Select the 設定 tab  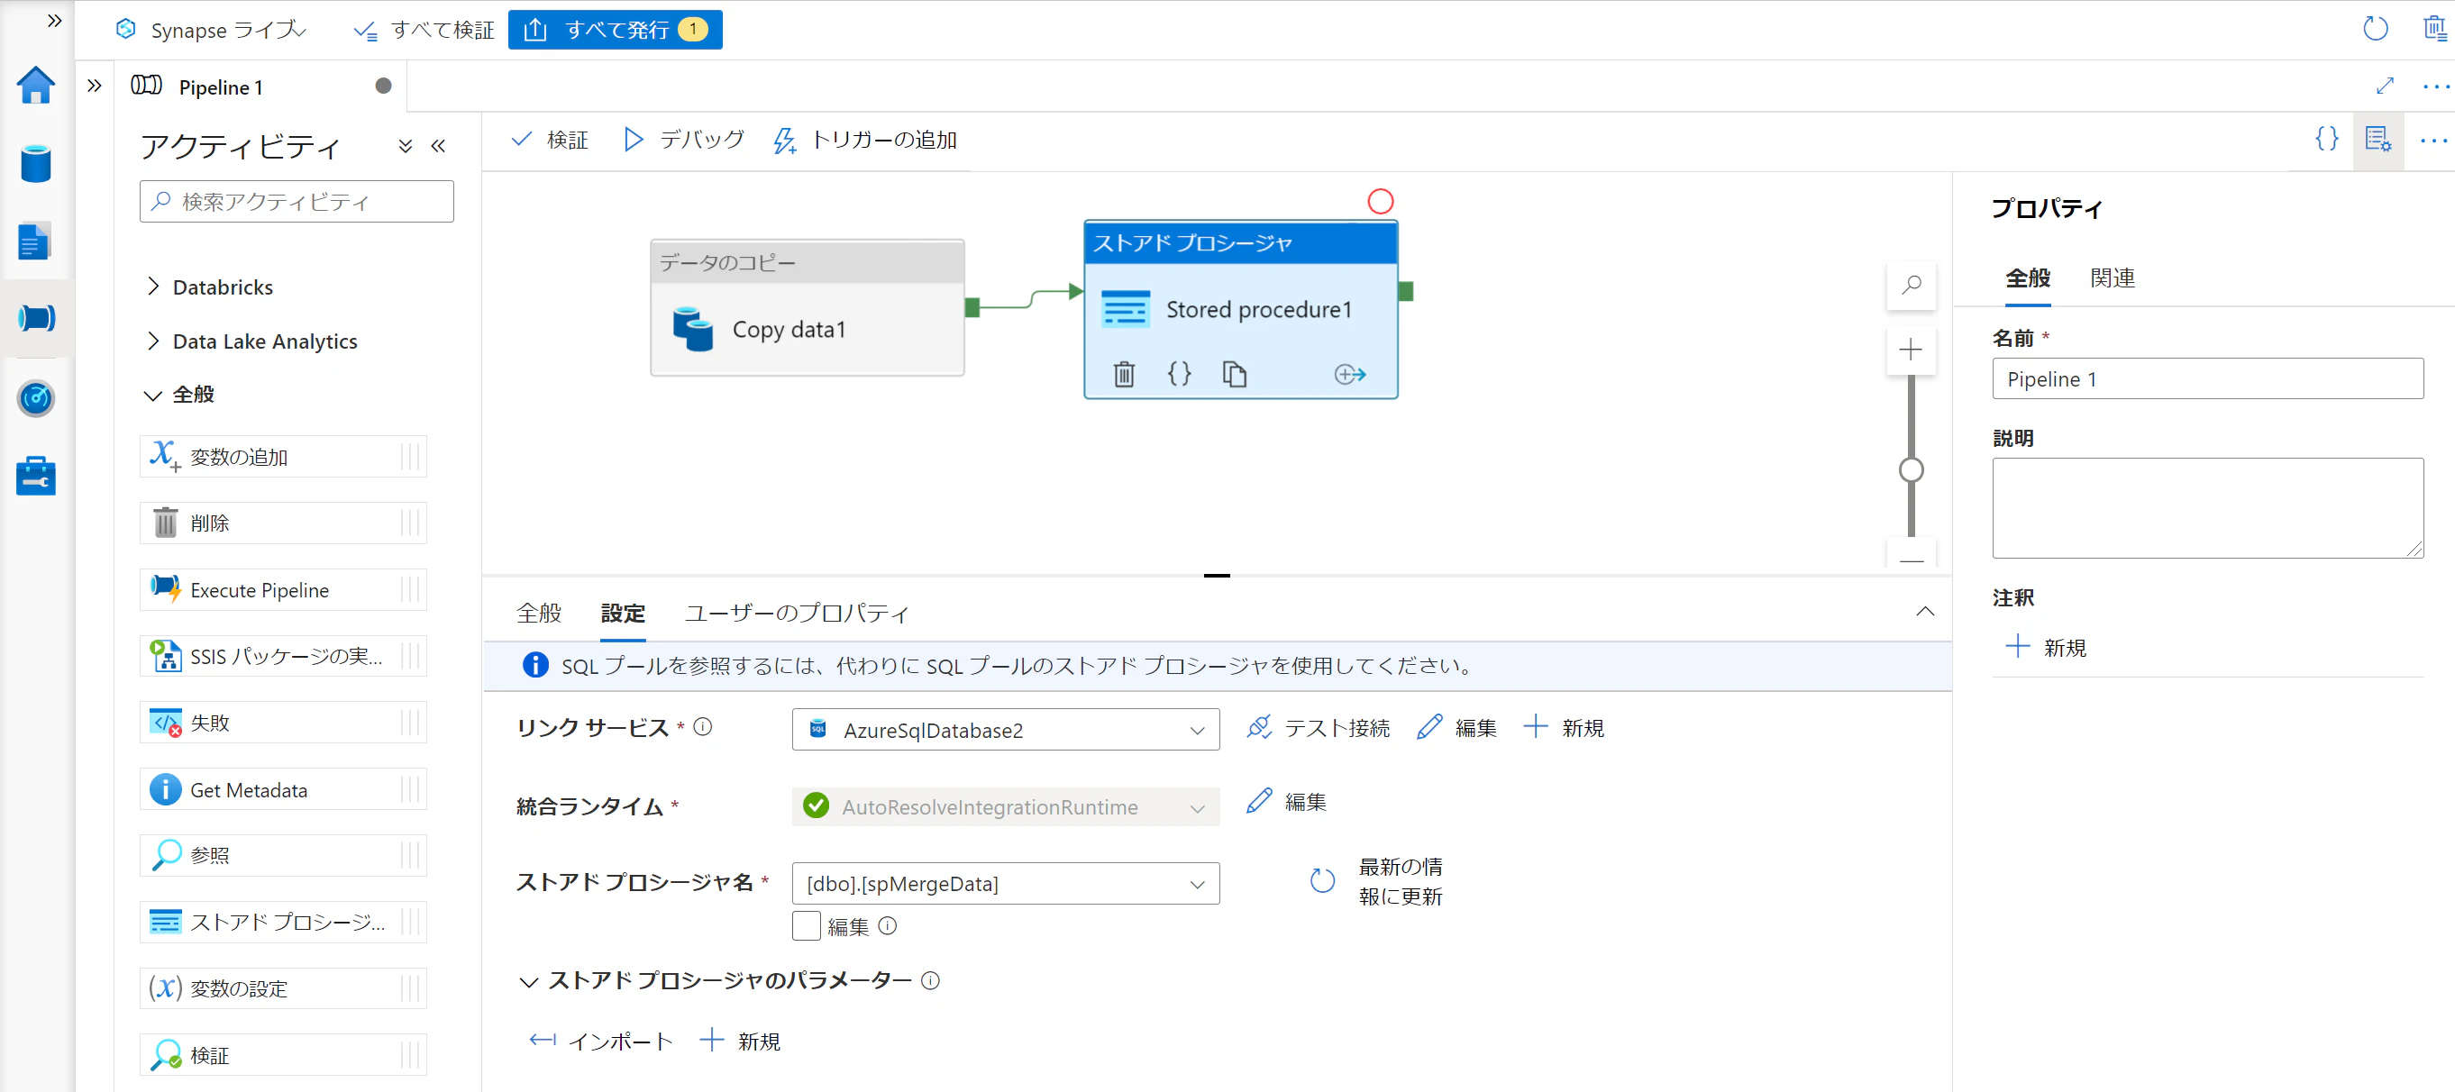623,613
